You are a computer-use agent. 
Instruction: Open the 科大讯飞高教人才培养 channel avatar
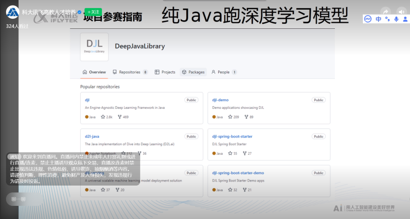point(13,12)
